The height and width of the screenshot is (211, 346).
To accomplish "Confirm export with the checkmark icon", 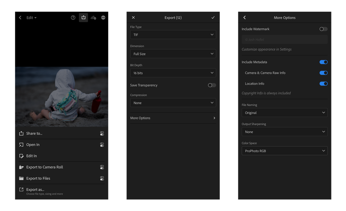I will tap(213, 18).
